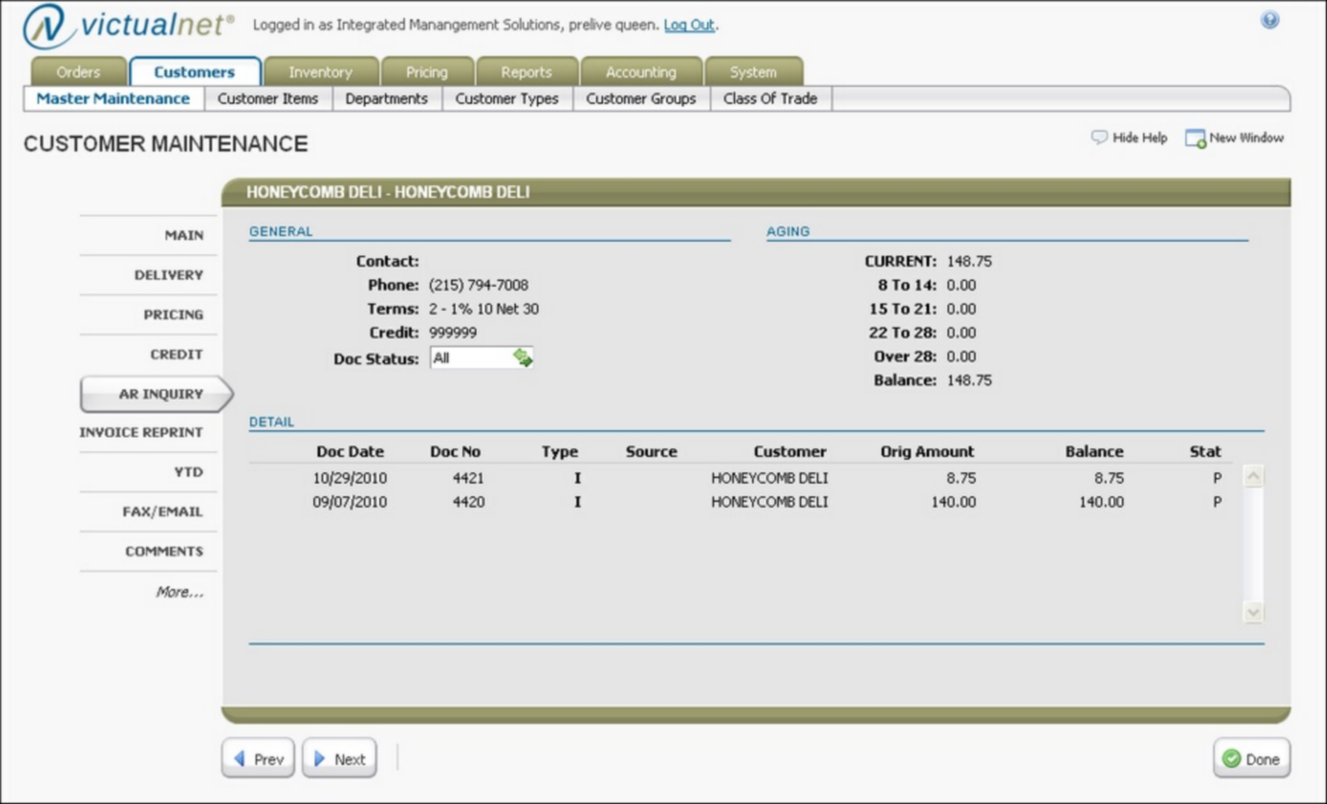Image resolution: width=1327 pixels, height=804 pixels.
Task: Click the Stat column header
Action: [x=1205, y=452]
